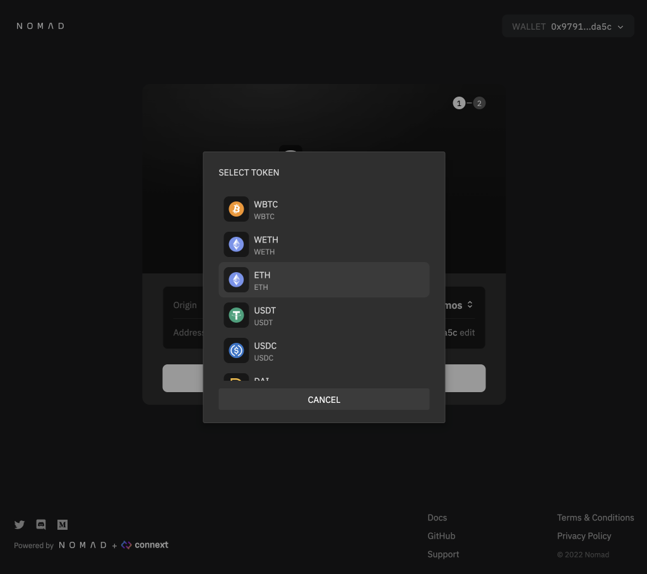Click the edit address link
The image size is (647, 574).
point(467,333)
